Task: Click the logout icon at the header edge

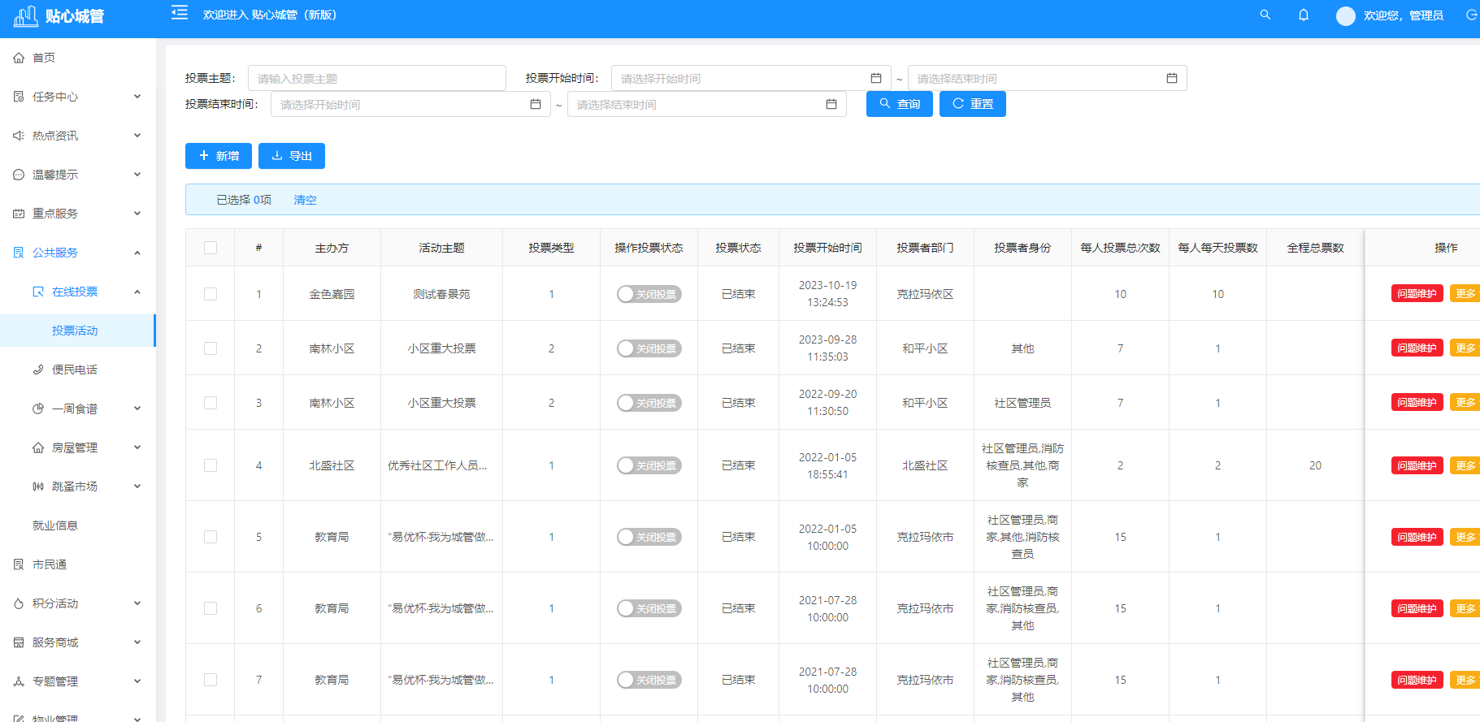Action: (1471, 15)
